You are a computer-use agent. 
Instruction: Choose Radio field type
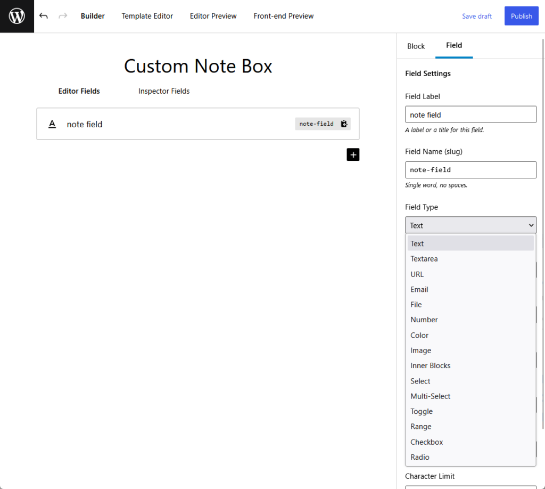(470, 457)
